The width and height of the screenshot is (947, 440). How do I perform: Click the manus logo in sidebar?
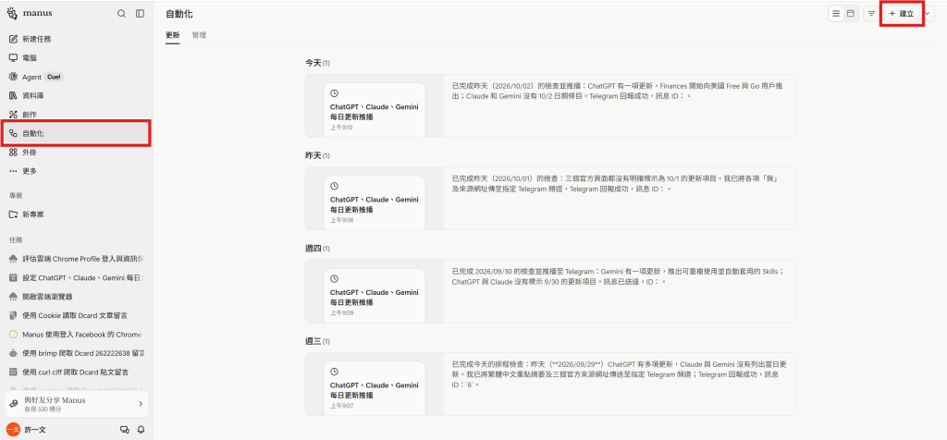coord(31,13)
